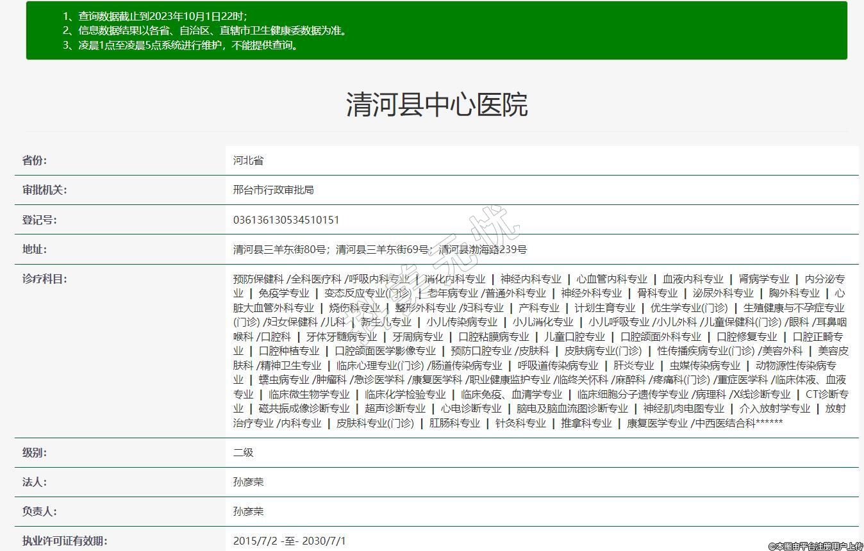864x551 pixels.
Task: Click the notice line about 查询数据截止 date
Action: [x=155, y=16]
